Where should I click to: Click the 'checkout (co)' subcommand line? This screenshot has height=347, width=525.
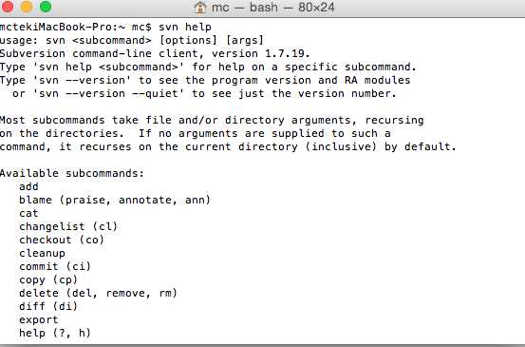(62, 241)
